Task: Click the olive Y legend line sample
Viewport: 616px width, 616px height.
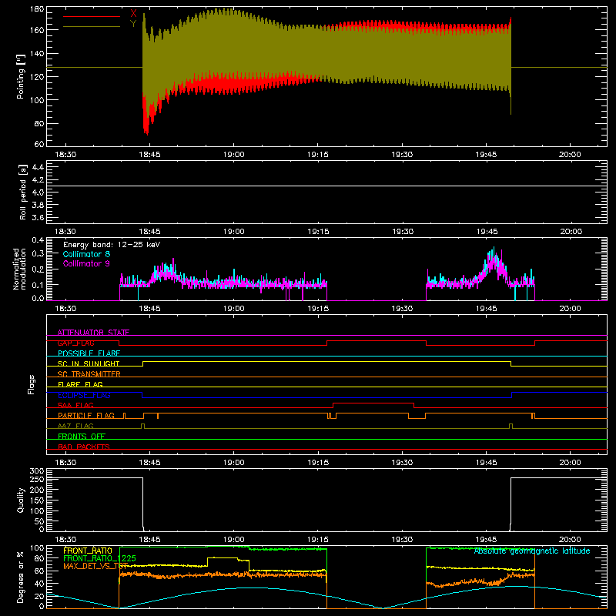Action: coord(92,27)
